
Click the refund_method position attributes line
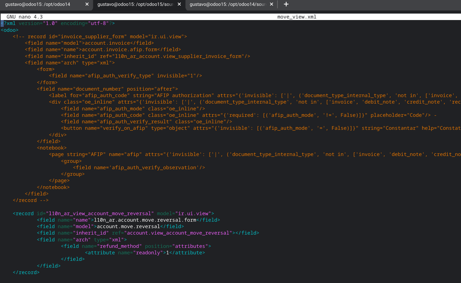[136, 246]
